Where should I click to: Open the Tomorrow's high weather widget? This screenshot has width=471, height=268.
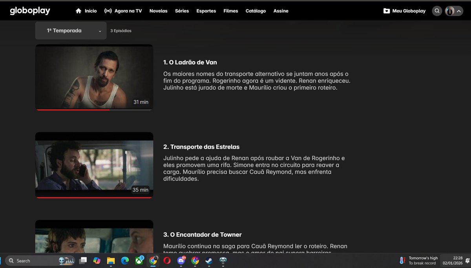(418, 261)
